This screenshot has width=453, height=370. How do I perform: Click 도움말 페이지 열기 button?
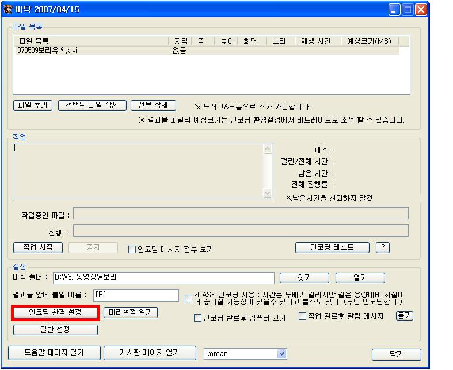[54, 353]
